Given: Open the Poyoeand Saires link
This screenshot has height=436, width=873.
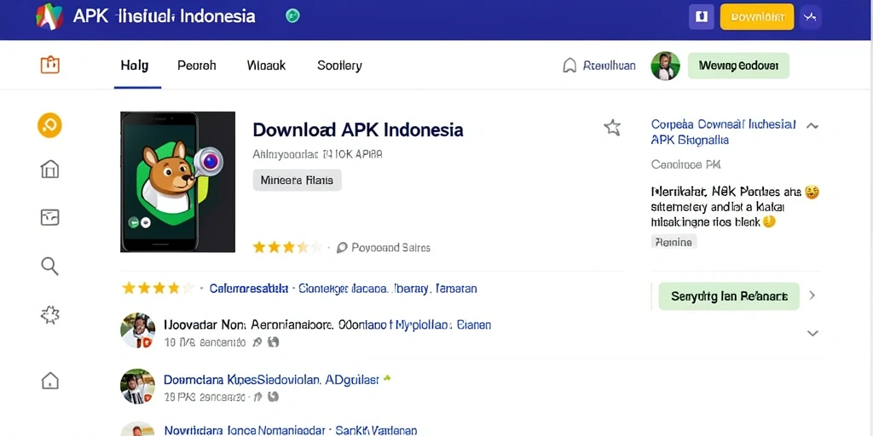Looking at the screenshot, I should coord(390,248).
